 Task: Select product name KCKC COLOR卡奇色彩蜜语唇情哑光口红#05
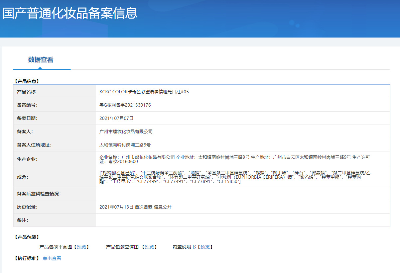click(144, 92)
